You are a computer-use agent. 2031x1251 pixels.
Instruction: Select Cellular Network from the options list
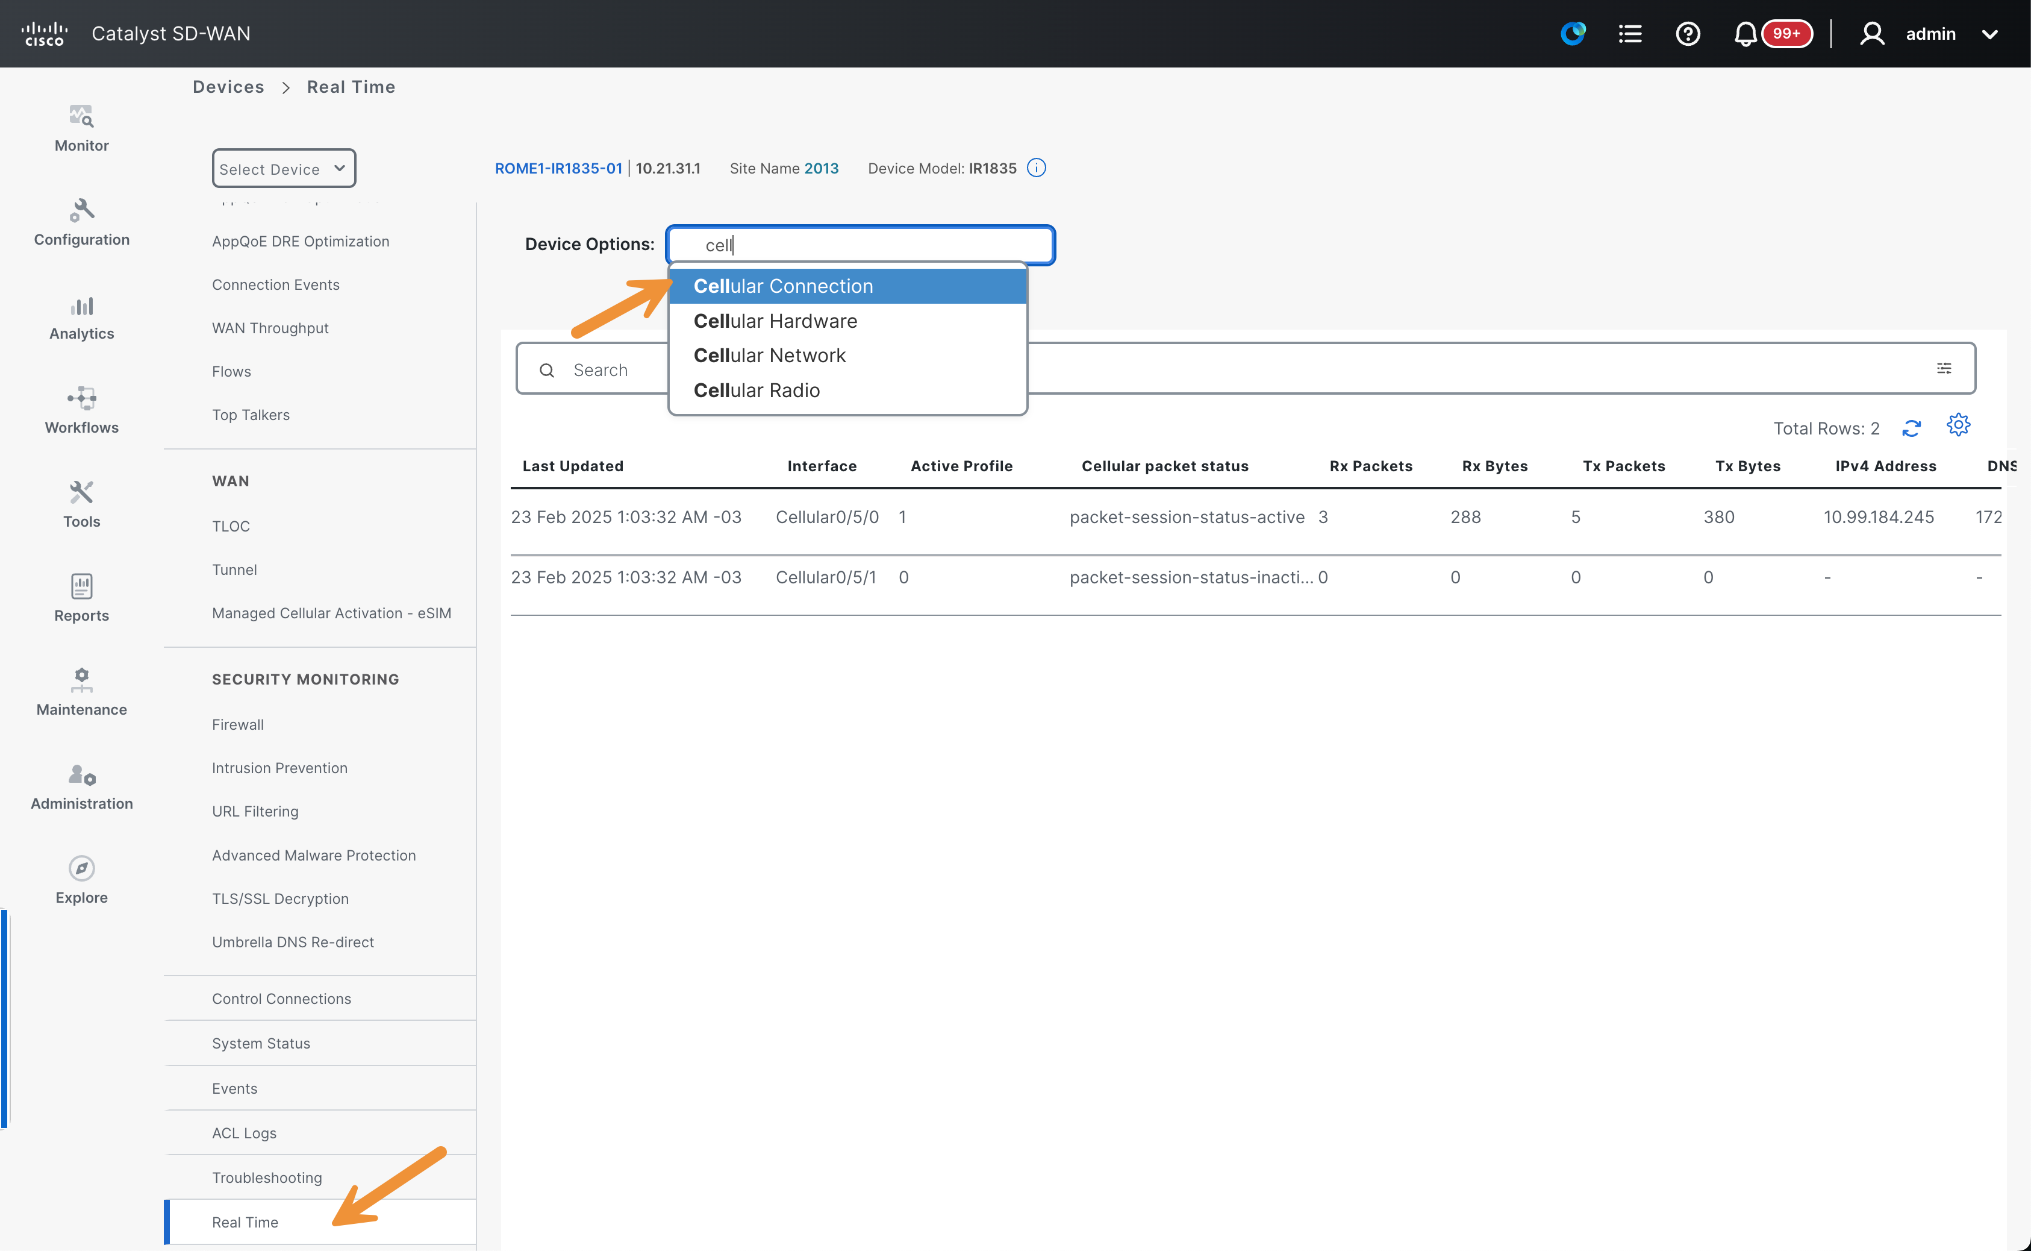pyautogui.click(x=847, y=356)
